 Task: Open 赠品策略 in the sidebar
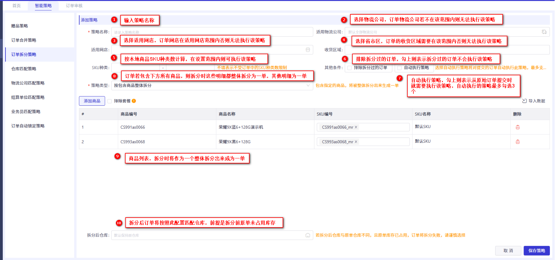pyautogui.click(x=19, y=26)
